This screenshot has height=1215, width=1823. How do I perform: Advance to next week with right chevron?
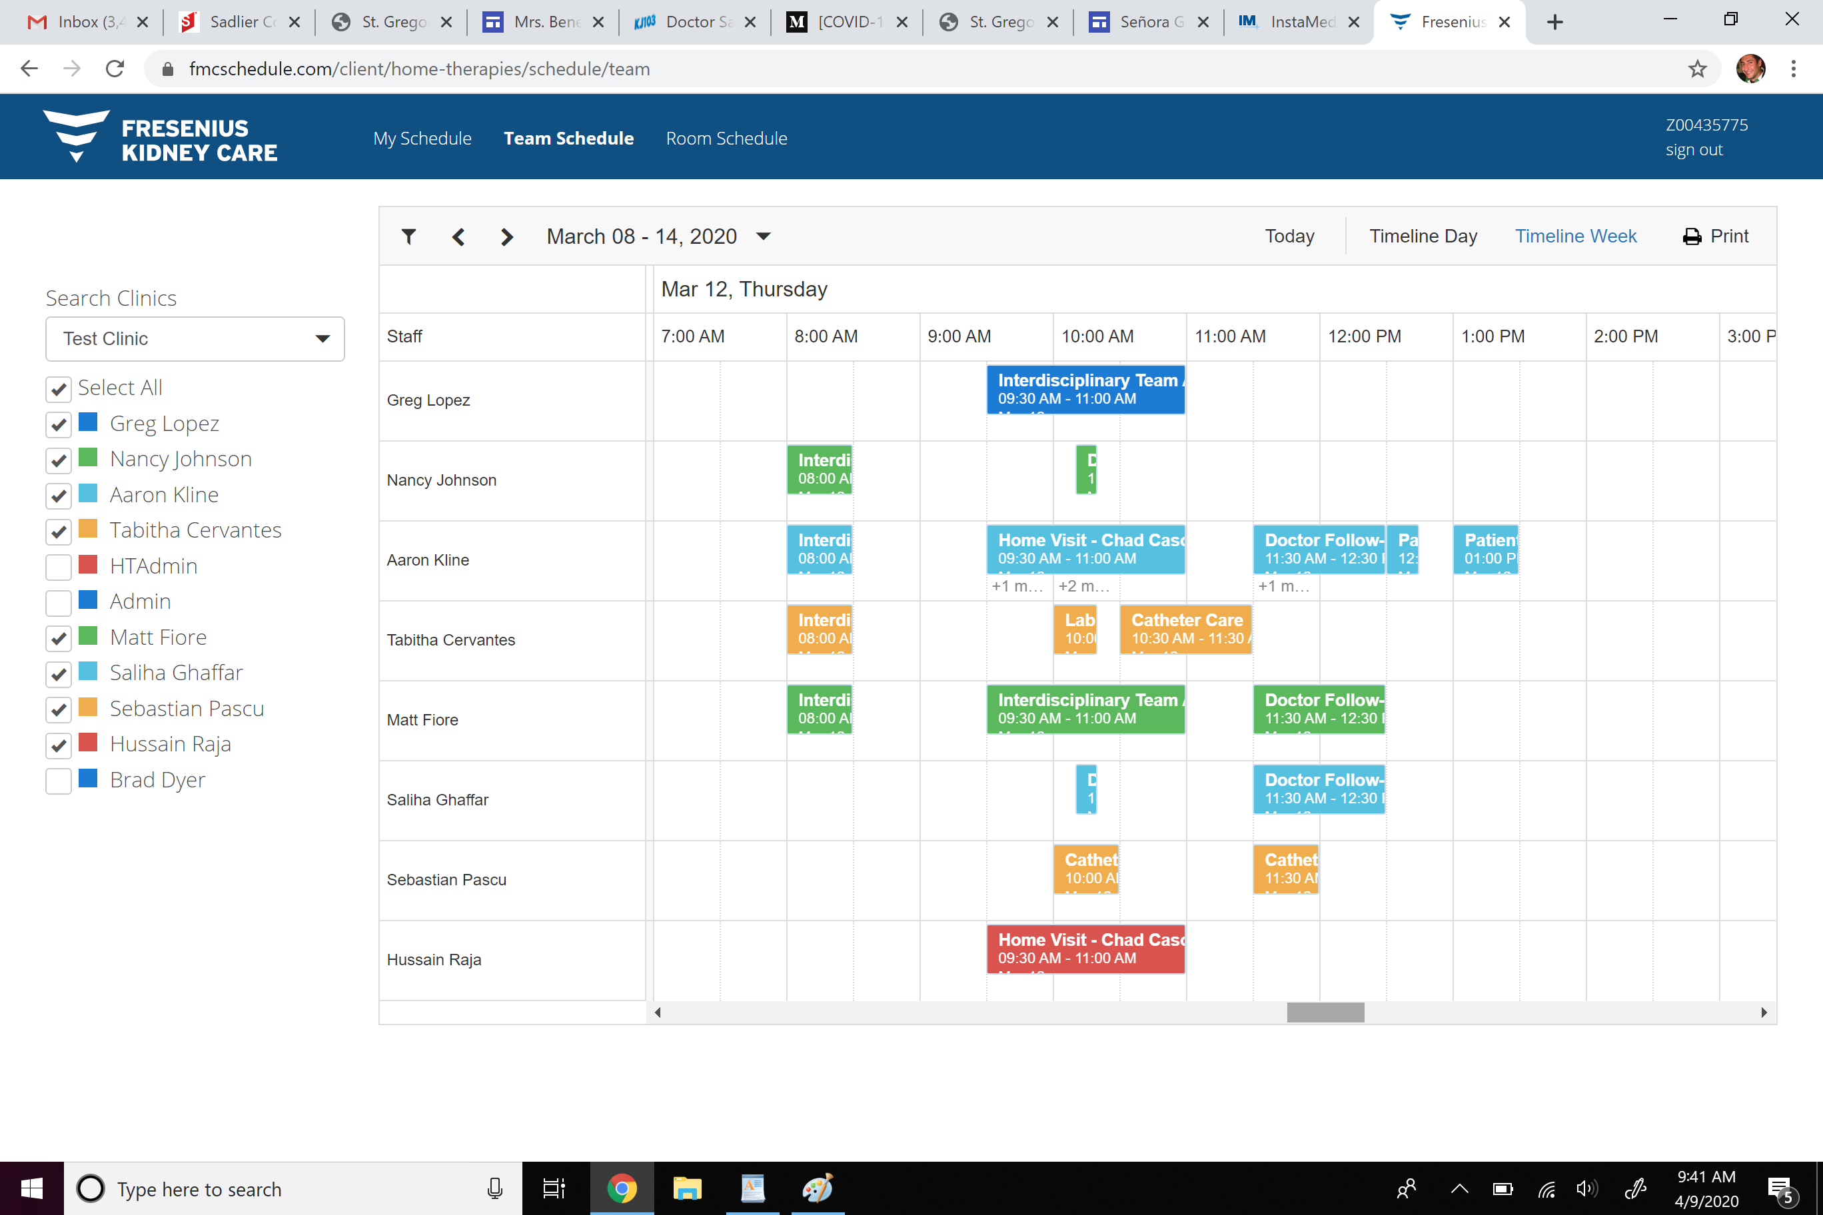tap(507, 236)
